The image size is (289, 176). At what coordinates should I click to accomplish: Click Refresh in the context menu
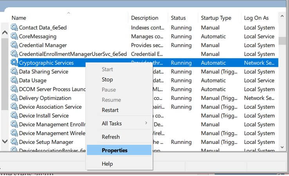pos(111,137)
